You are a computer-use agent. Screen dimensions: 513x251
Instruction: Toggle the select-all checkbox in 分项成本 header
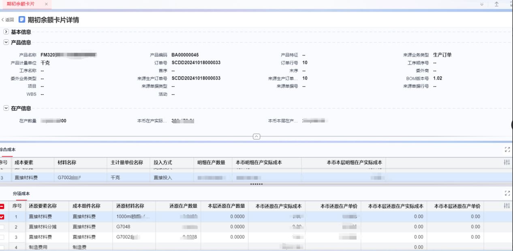[x=2, y=206]
